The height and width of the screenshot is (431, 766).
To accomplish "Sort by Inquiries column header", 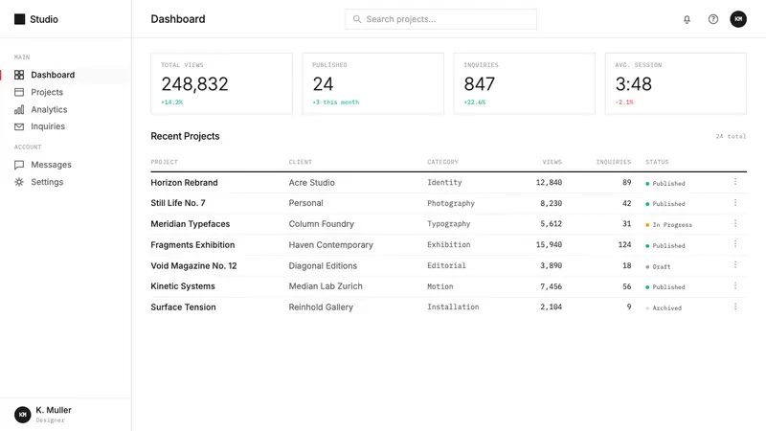I will pos(614,162).
